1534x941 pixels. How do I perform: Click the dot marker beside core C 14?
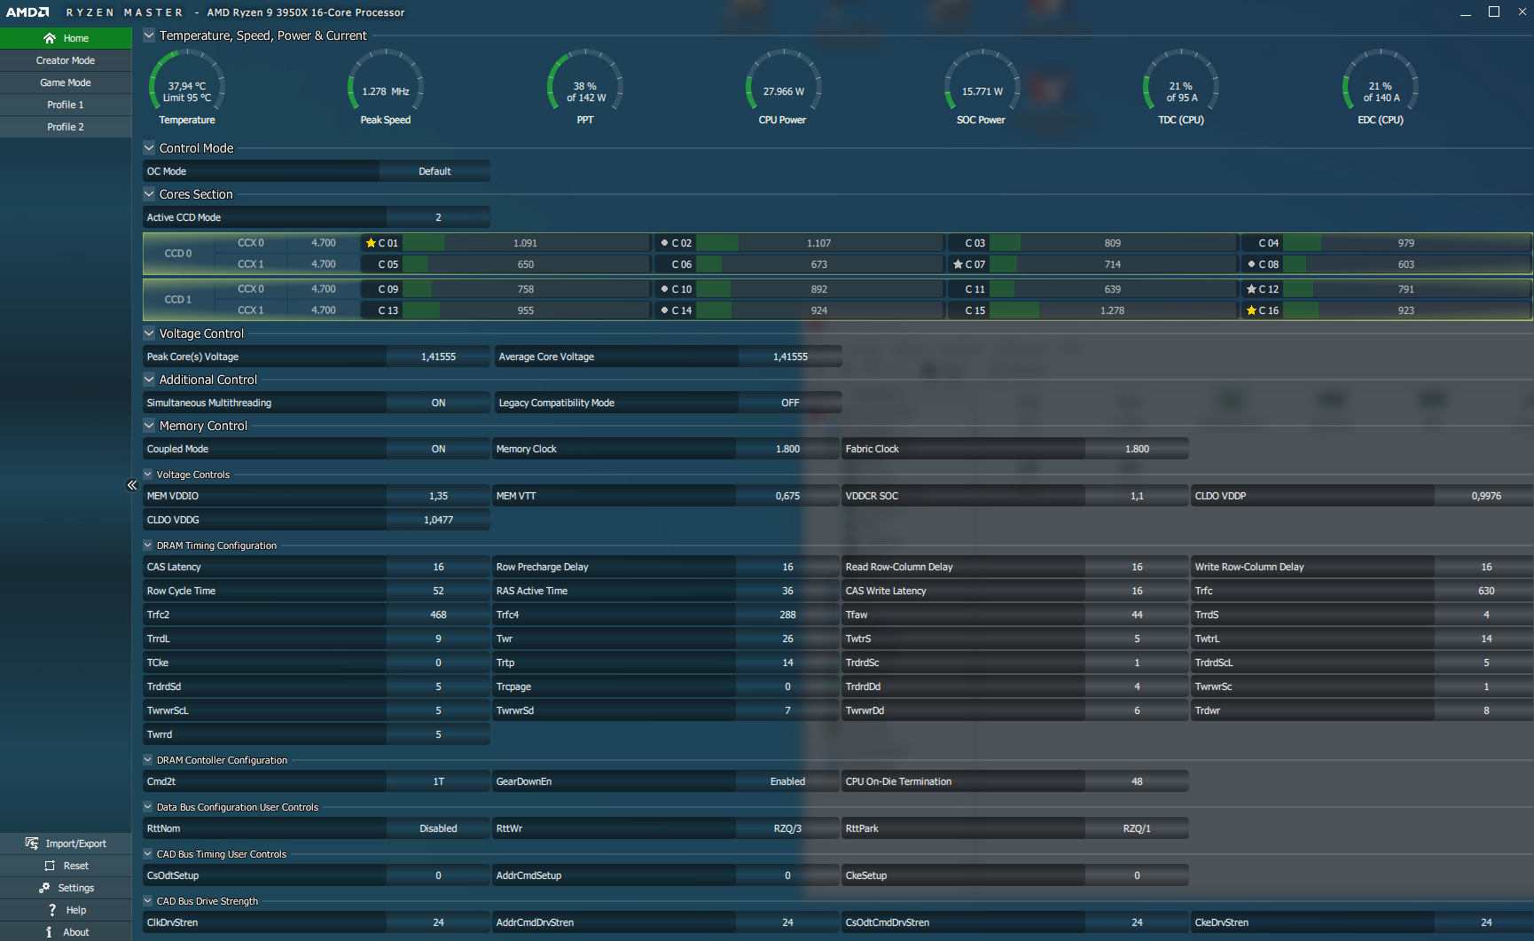click(x=664, y=310)
